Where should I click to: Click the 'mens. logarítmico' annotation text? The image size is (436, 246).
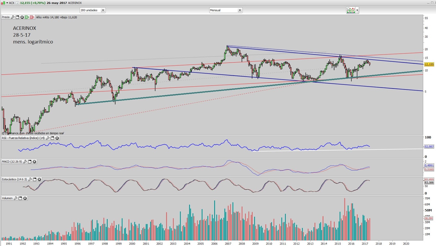point(33,42)
